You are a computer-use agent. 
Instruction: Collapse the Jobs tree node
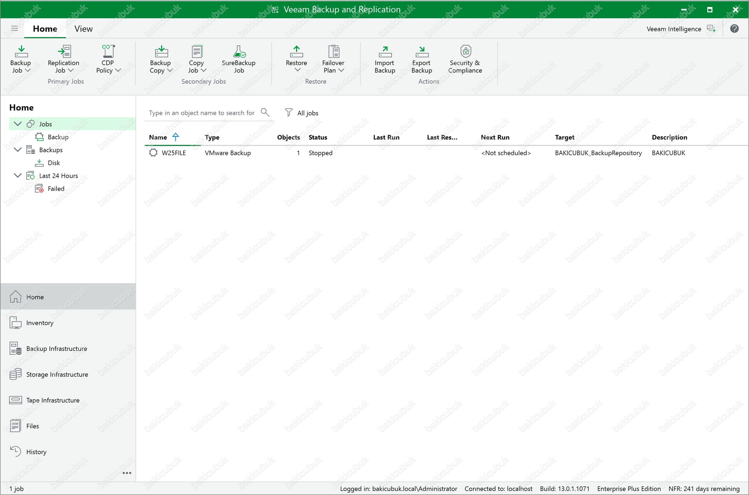[18, 124]
